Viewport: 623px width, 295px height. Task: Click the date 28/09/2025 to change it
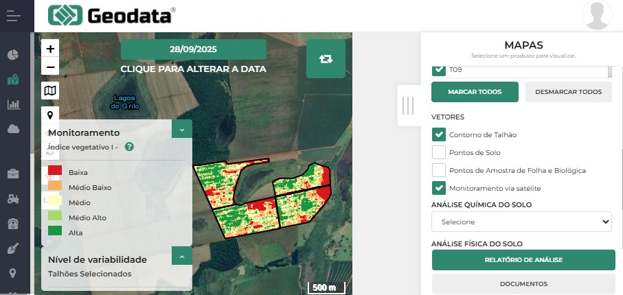click(x=193, y=49)
